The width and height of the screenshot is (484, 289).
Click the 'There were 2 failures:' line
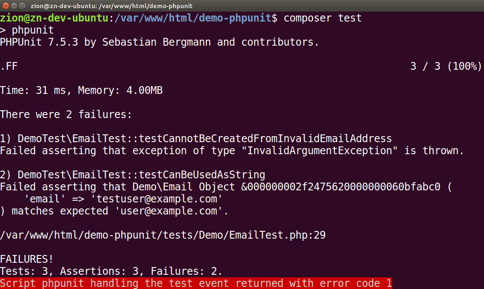pos(66,115)
